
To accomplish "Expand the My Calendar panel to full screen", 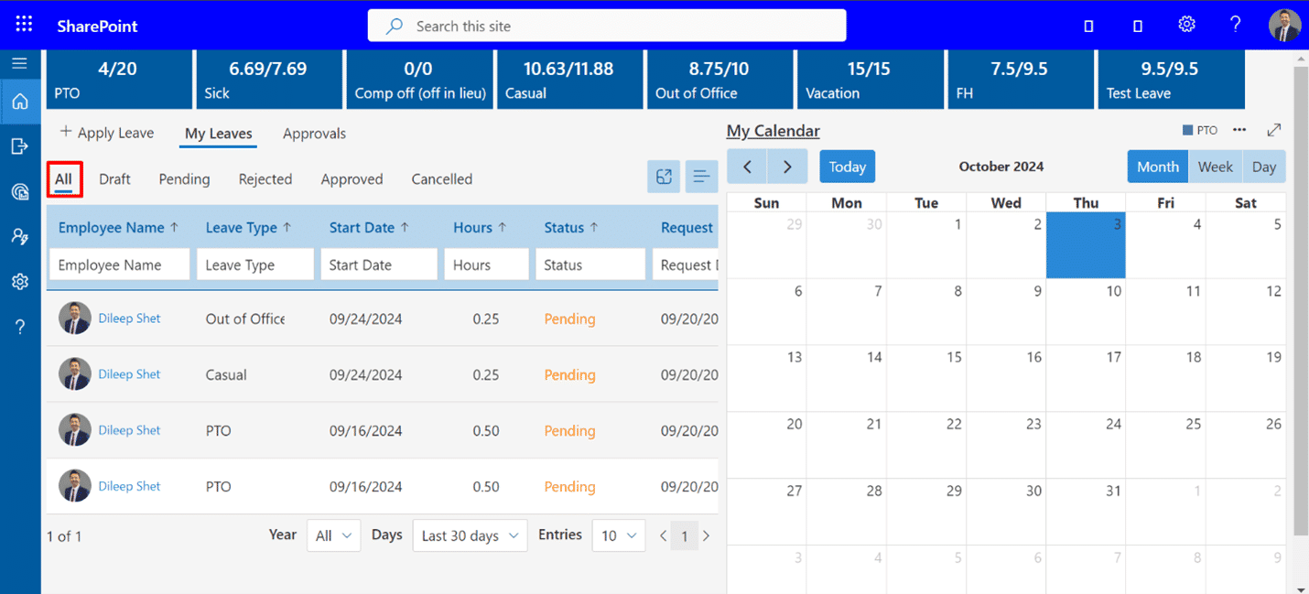I will pyautogui.click(x=1273, y=131).
